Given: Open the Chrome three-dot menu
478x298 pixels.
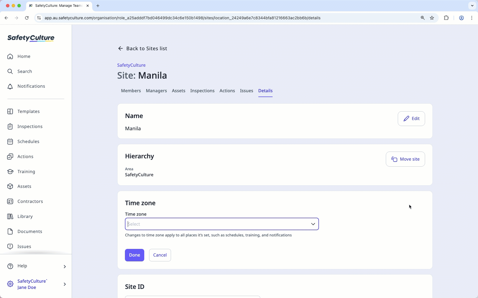Looking at the screenshot, I should coord(472,18).
